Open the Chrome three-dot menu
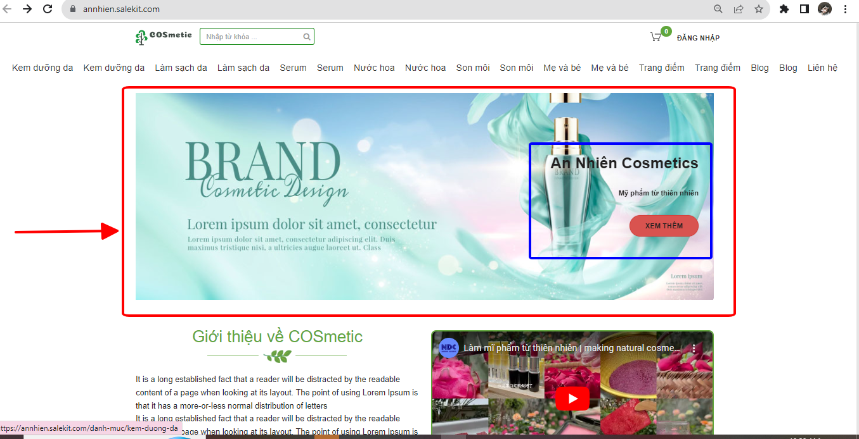The image size is (859, 439). click(x=845, y=9)
